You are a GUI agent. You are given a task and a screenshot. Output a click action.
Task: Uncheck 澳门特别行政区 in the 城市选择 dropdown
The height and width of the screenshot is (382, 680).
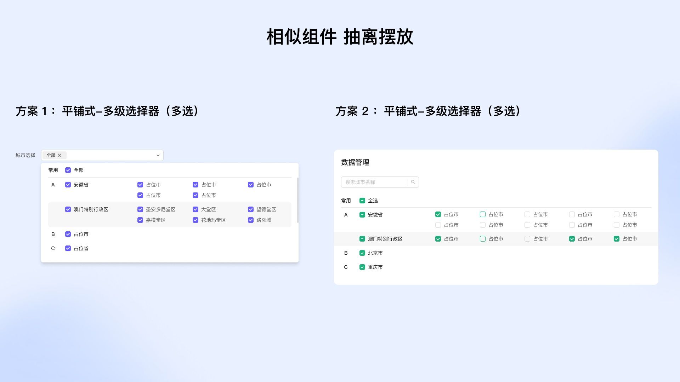click(x=68, y=209)
